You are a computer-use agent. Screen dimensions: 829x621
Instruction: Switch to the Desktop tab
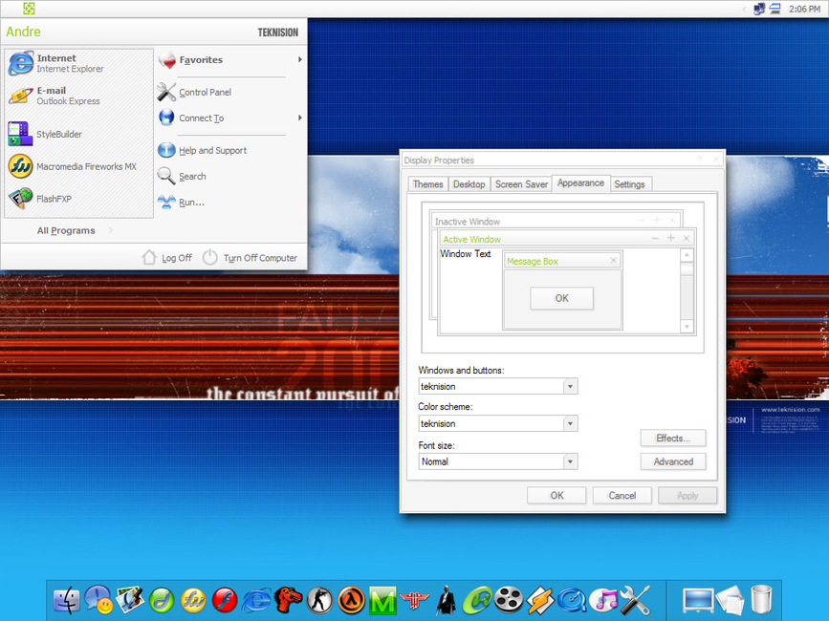point(469,184)
